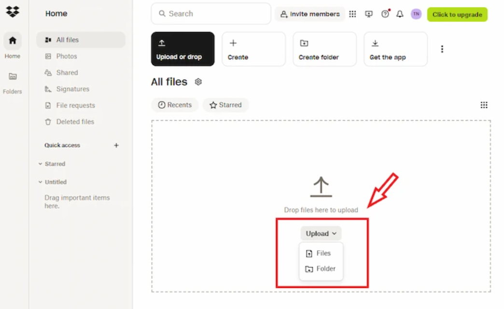This screenshot has width=504, height=309.
Task: Click the 'Drag important items here.' text
Action: (x=77, y=202)
